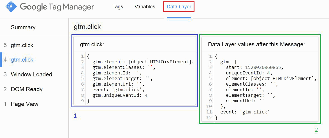Click the 'gtm.click:' card title
The height and width of the screenshot is (138, 329).
pos(92,45)
